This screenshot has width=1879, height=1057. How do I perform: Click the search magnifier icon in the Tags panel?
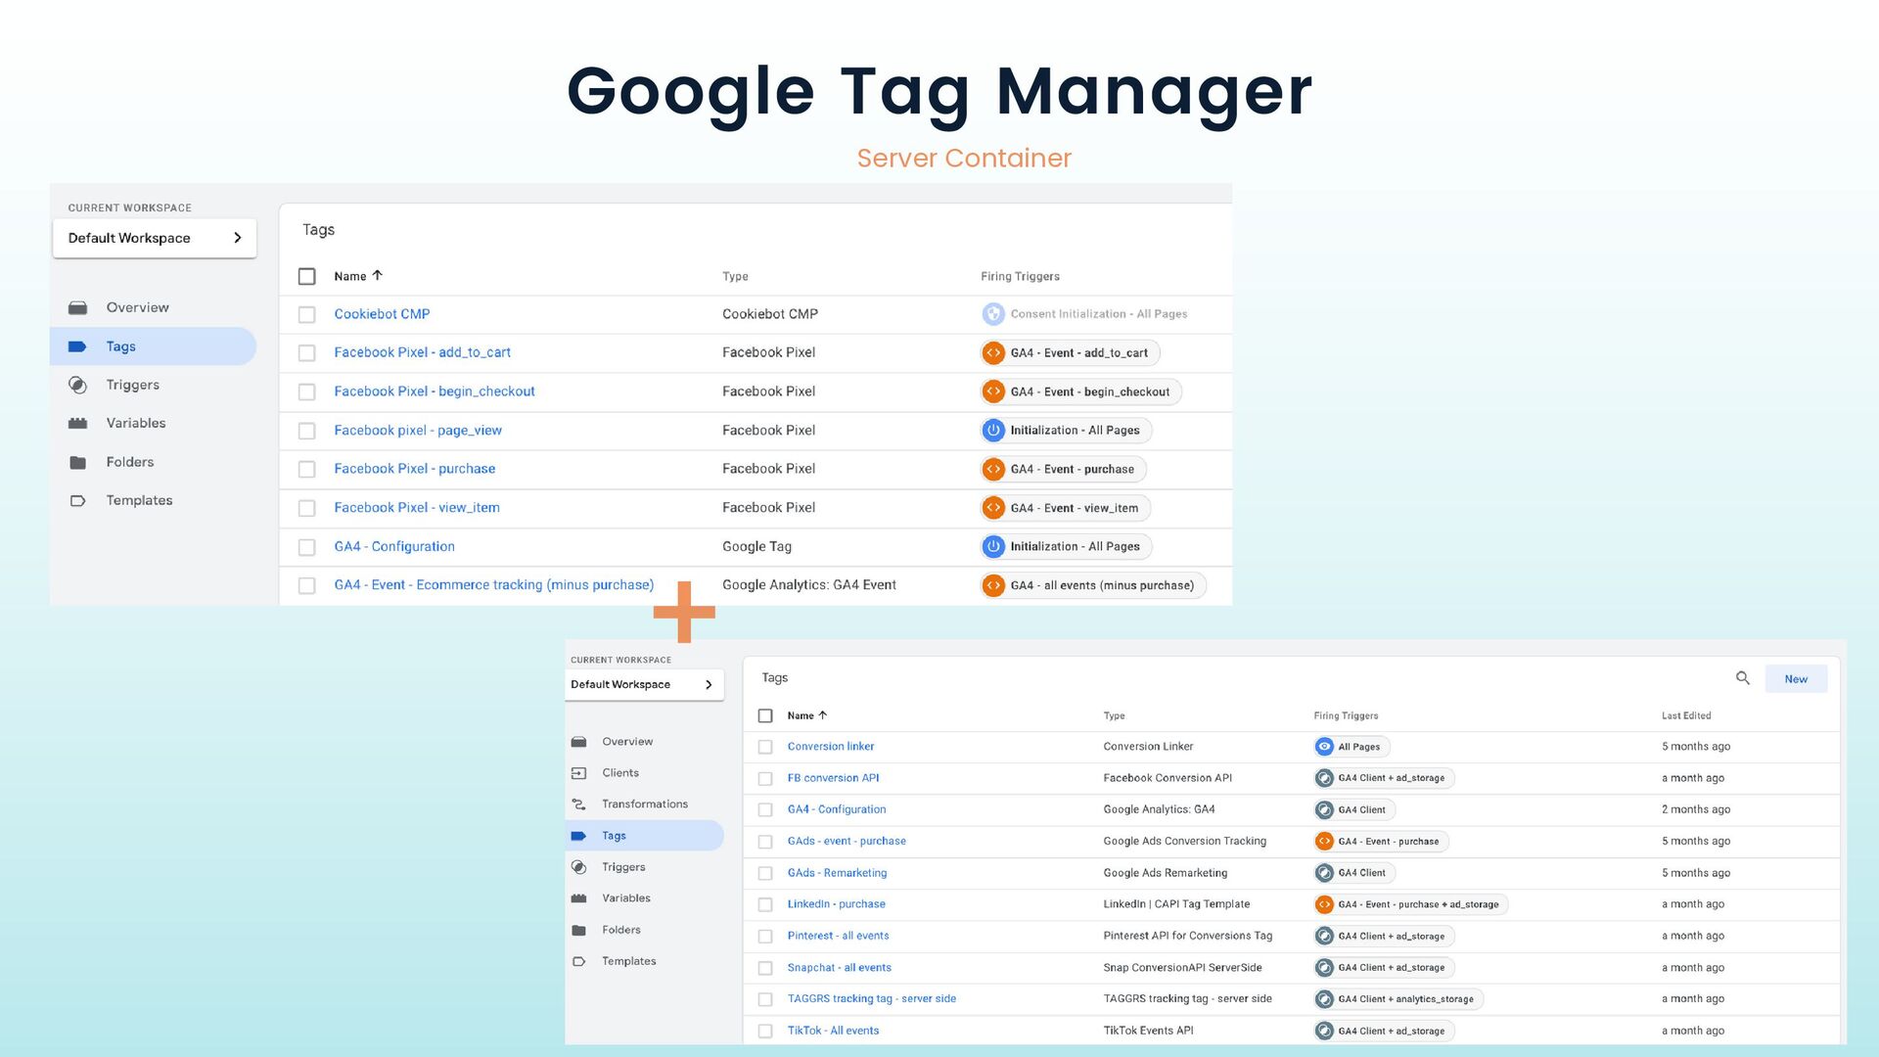pyautogui.click(x=1742, y=678)
